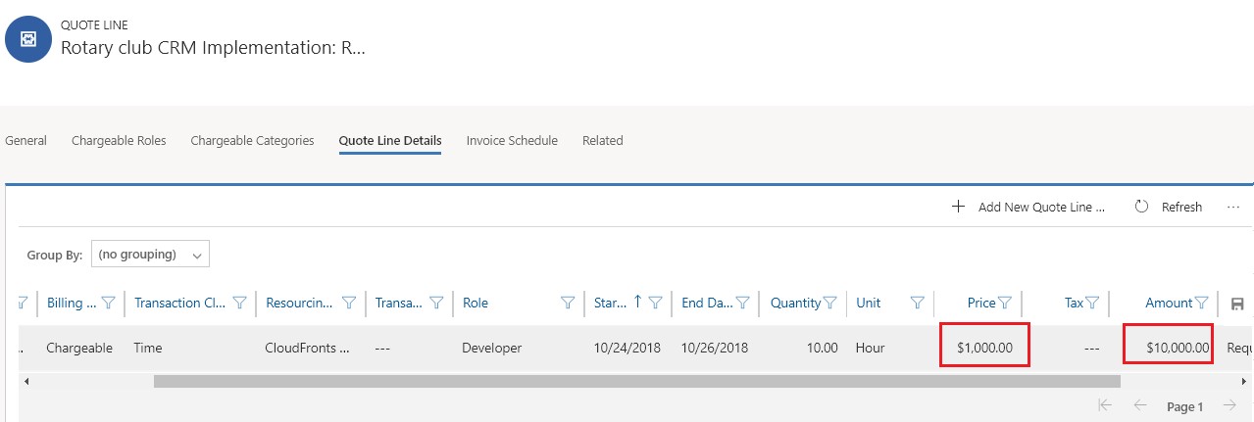Filter the Billing column
This screenshot has width=1254, height=422.
pos(109,304)
